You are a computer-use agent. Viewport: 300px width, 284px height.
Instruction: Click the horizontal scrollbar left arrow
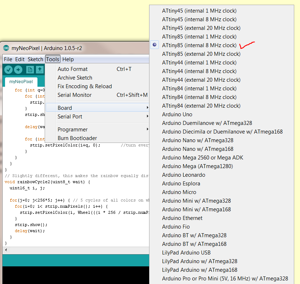tap(6, 250)
